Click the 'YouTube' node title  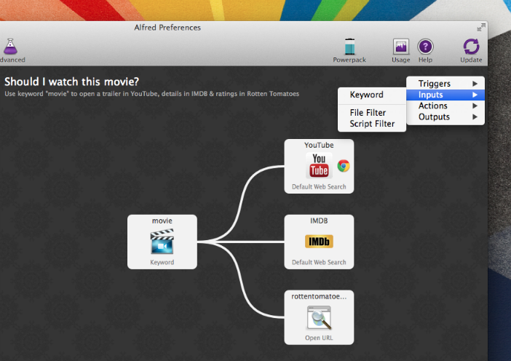[x=319, y=146]
